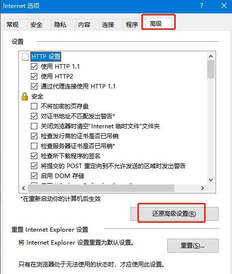Enable 不将加密的页存盘 checkbox
The width and height of the screenshot is (232, 274).
point(34,106)
